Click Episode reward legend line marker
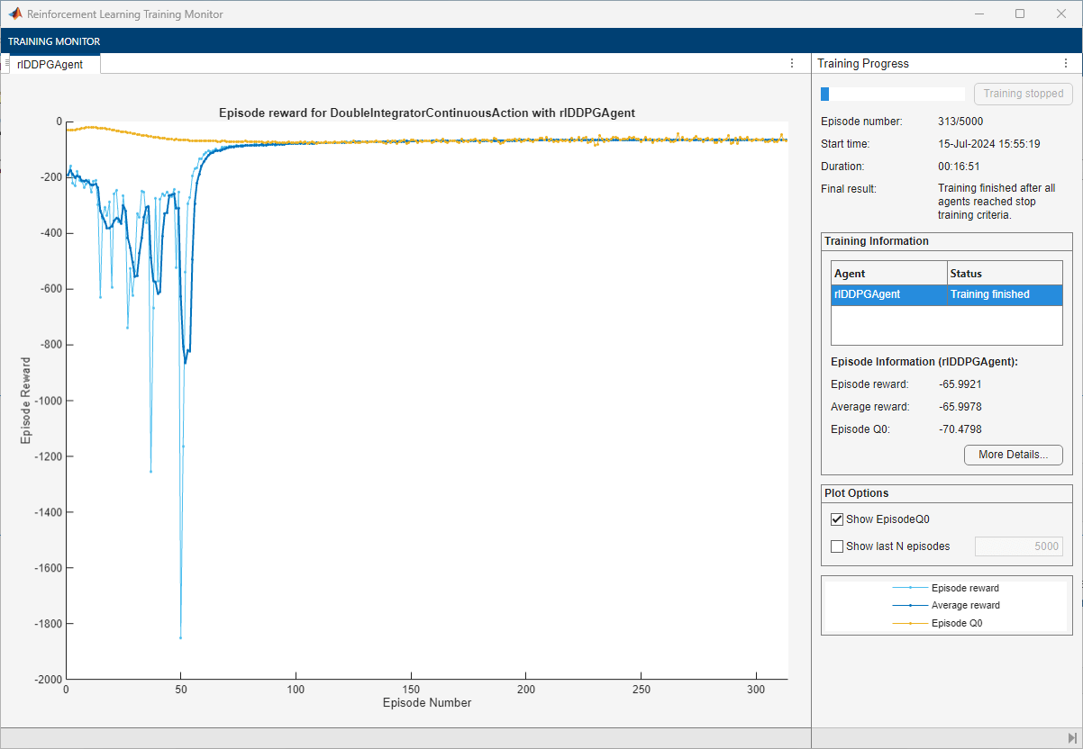Viewport: 1083px width, 749px height. click(910, 588)
